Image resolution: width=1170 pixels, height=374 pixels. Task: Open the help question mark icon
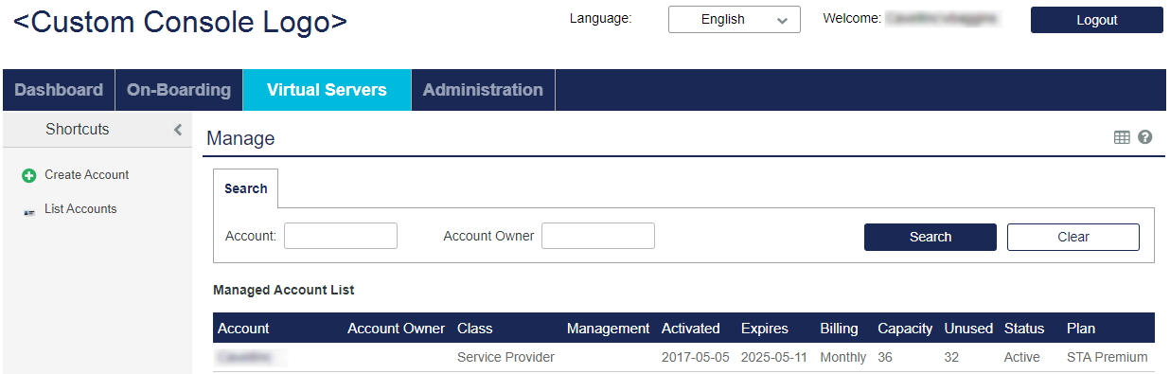(1144, 137)
